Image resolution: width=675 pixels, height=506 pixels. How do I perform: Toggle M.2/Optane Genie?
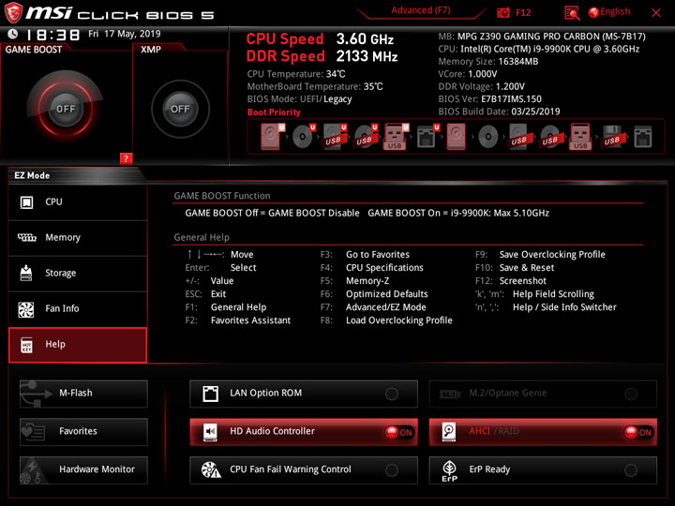tap(543, 394)
